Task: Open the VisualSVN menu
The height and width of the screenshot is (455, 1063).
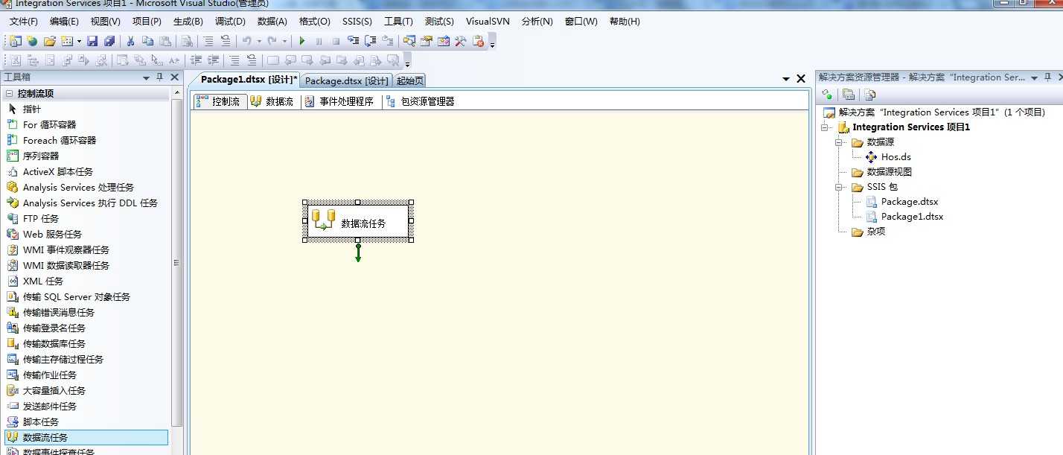Action: (x=488, y=22)
